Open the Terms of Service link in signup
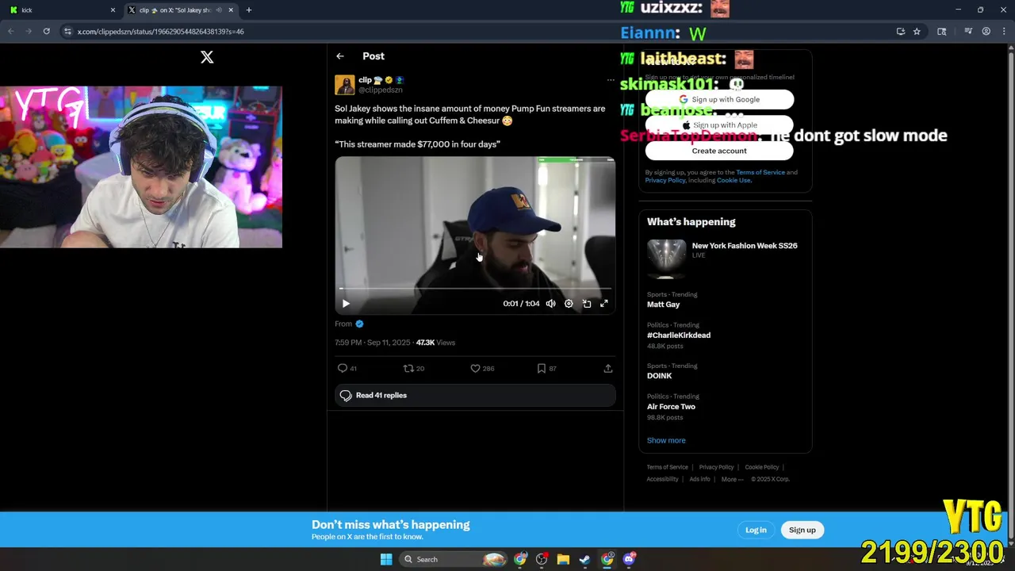 tap(760, 172)
